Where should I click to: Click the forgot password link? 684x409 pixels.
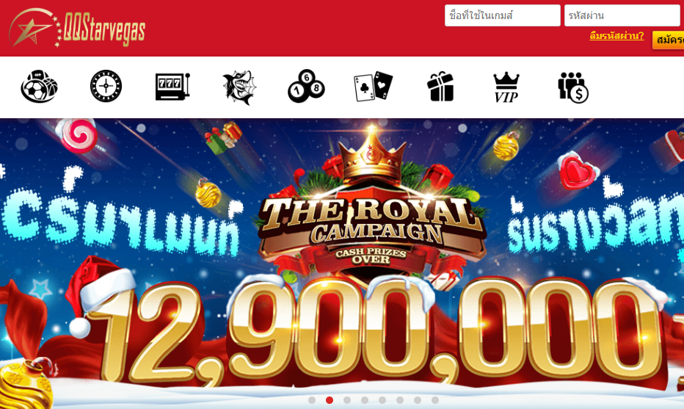(616, 36)
